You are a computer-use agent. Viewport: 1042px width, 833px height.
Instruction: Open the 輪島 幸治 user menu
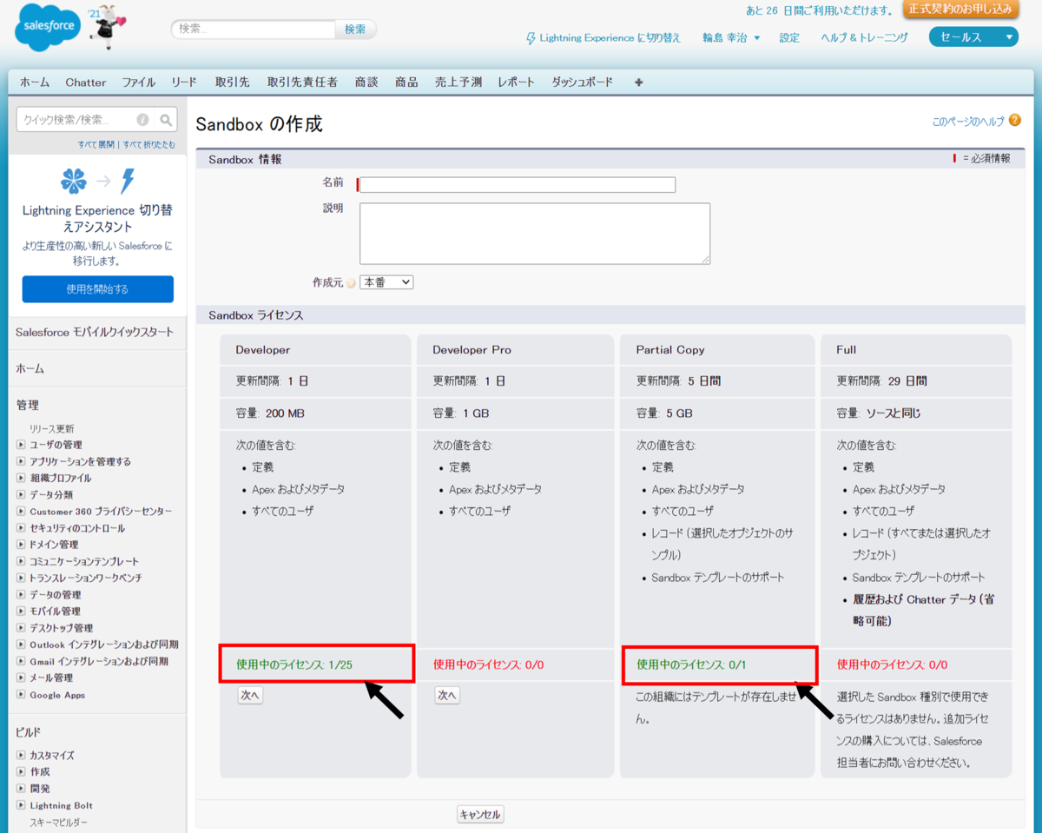(x=731, y=38)
